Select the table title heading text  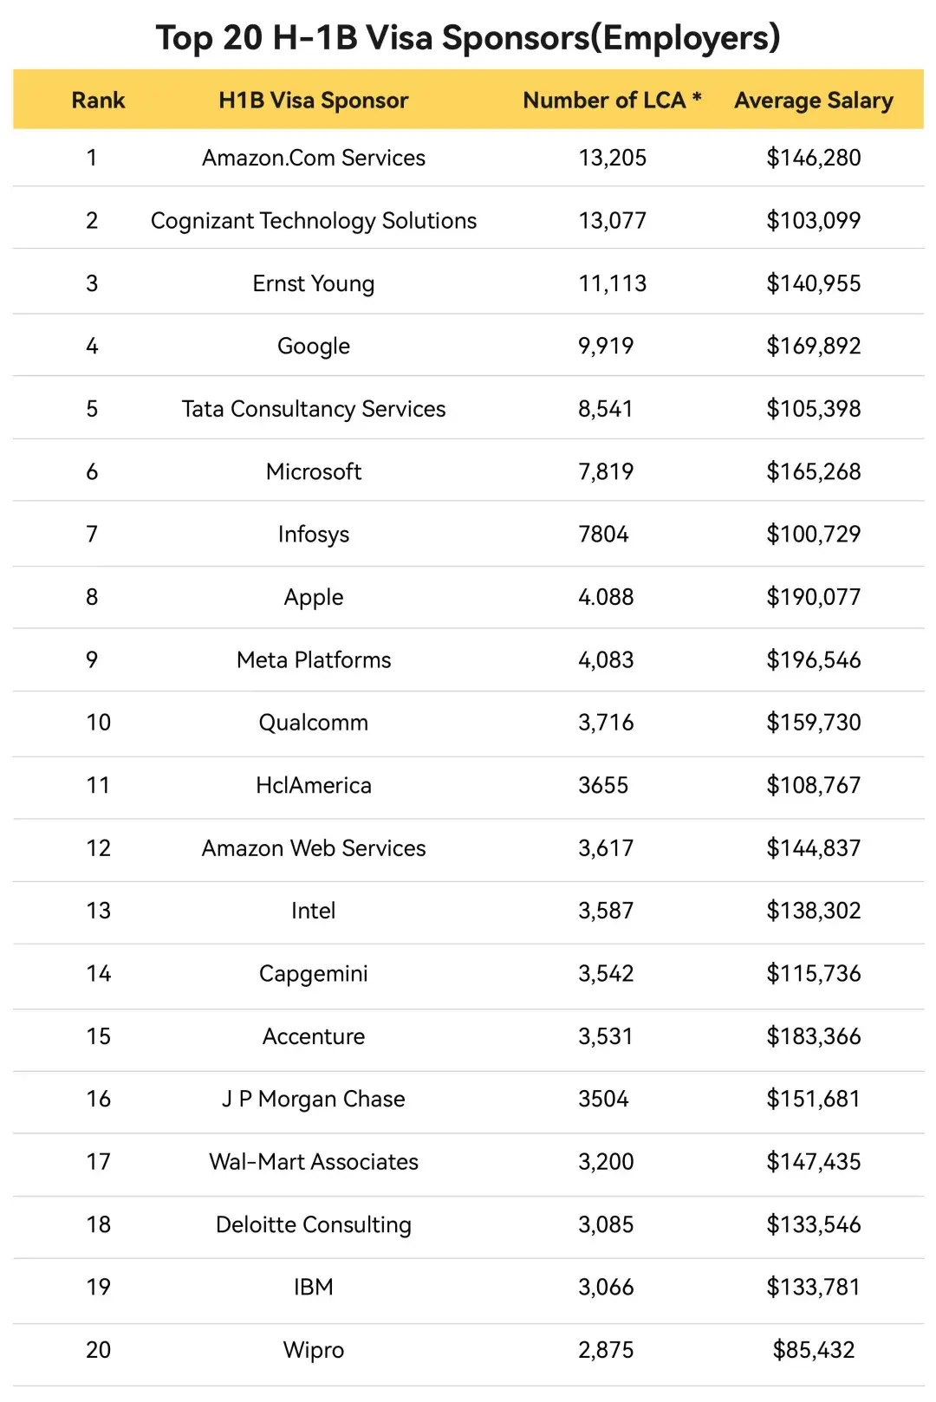tap(468, 38)
